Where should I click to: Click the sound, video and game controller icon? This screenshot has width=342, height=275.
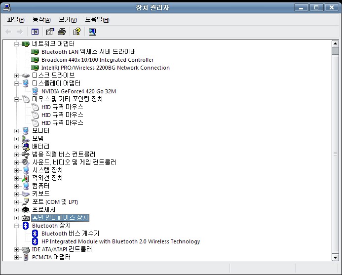26,162
